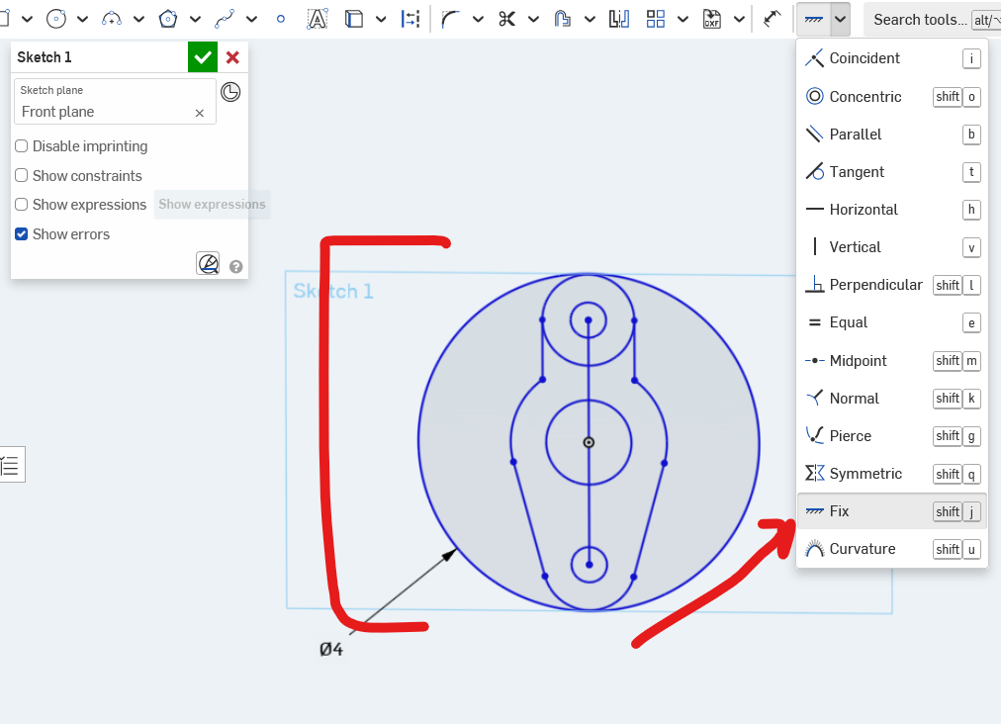1001x724 pixels.
Task: Select the center point of the bottom small circle
Action: [589, 565]
